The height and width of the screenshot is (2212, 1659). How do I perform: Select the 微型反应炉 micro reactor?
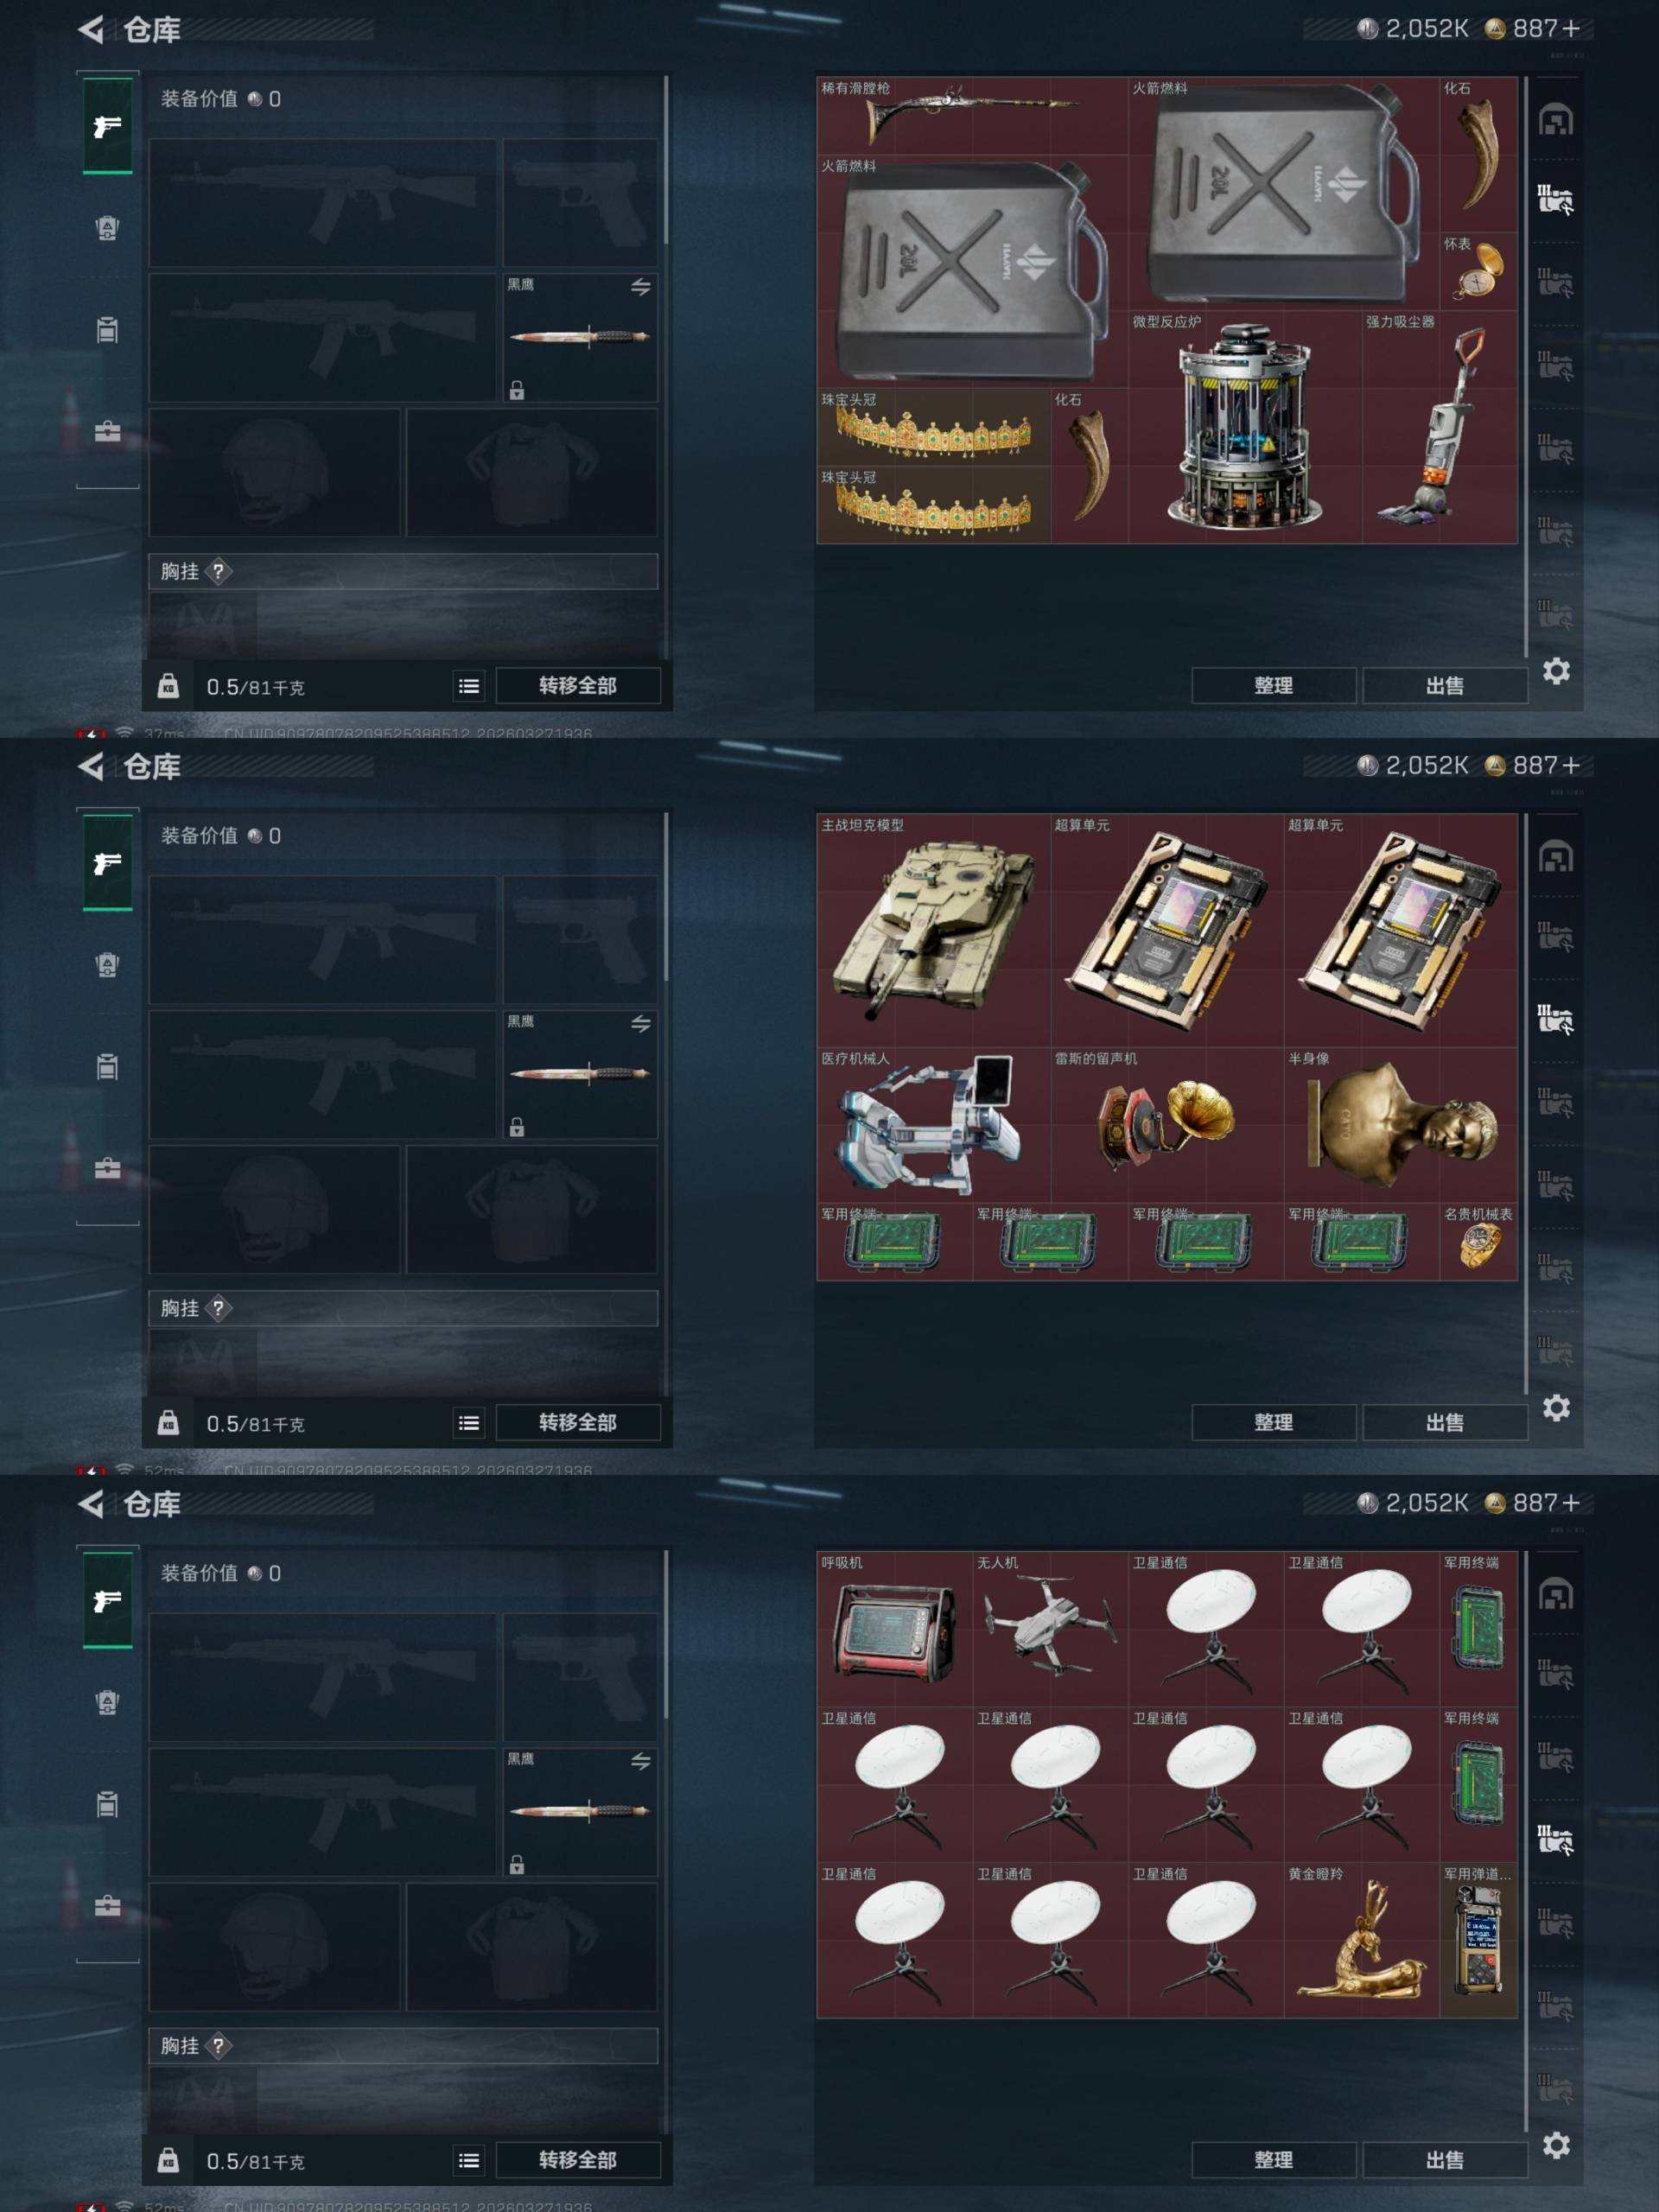click(x=1244, y=427)
